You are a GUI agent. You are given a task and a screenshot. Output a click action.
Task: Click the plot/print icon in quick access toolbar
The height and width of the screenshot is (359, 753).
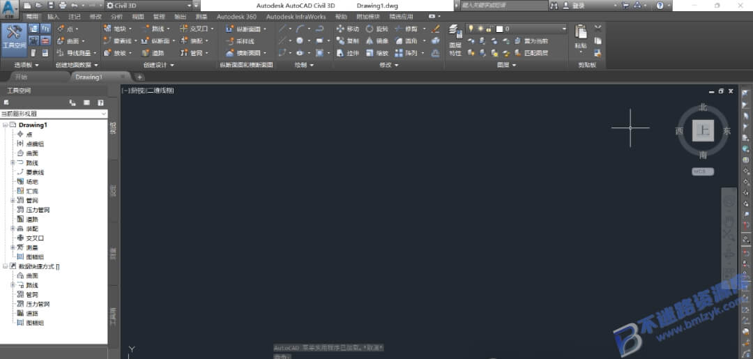[63, 6]
